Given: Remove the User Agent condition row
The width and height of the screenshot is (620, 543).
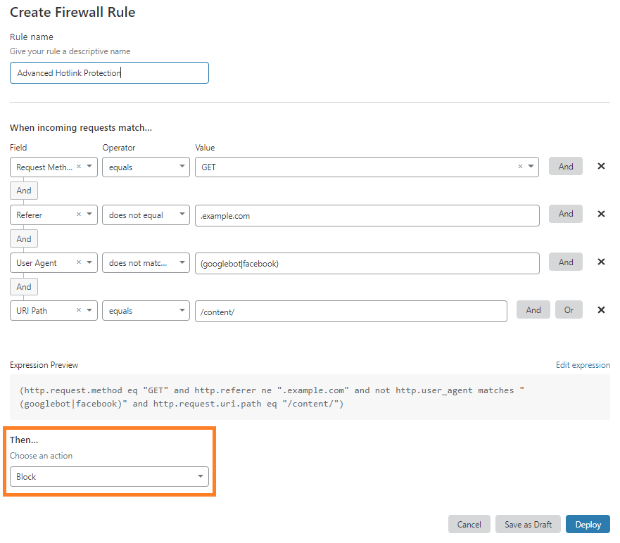Looking at the screenshot, I should (x=600, y=262).
